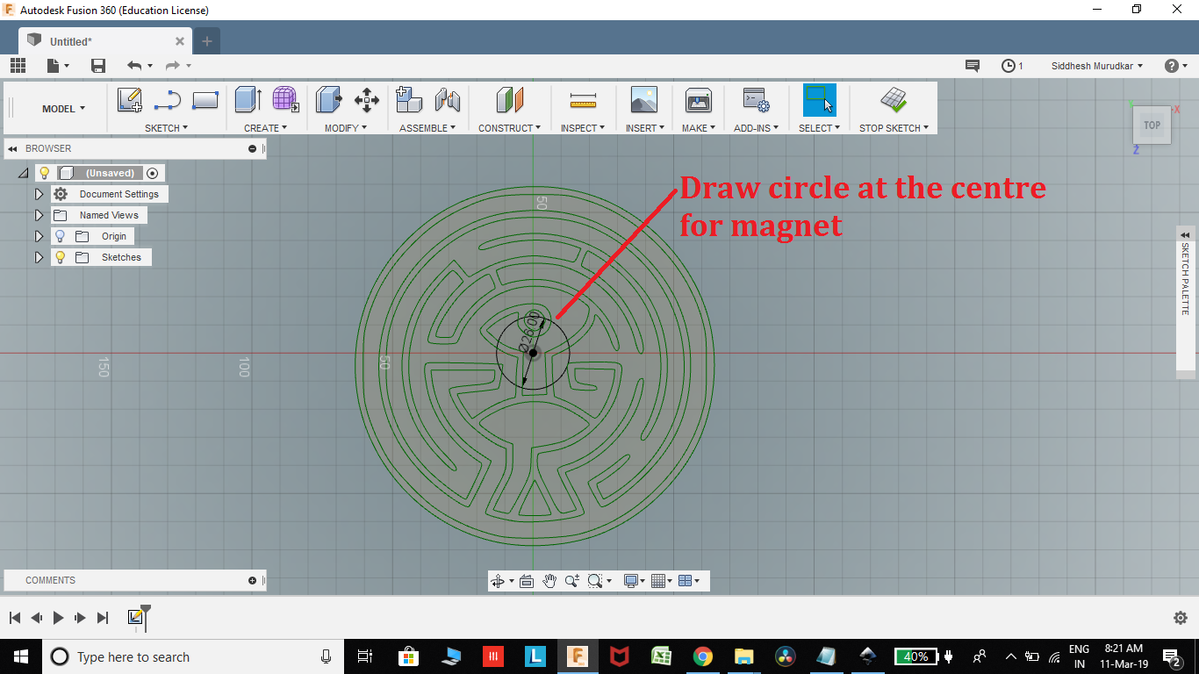Open Grid and Snaps dropdown
This screenshot has height=674, width=1199.
(x=662, y=581)
